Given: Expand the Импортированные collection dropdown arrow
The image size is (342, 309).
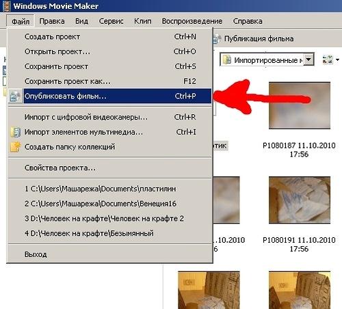Looking at the screenshot, I should pos(308,59).
